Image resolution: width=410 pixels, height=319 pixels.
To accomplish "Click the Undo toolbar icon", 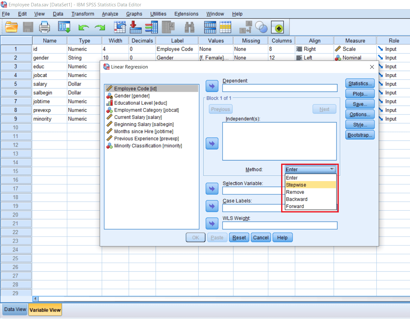I will [84, 27].
